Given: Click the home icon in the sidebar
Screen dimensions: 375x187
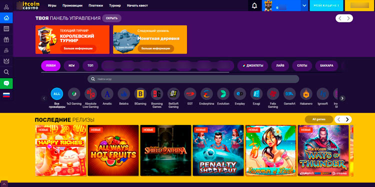Looking at the screenshot, I should tap(6, 18).
